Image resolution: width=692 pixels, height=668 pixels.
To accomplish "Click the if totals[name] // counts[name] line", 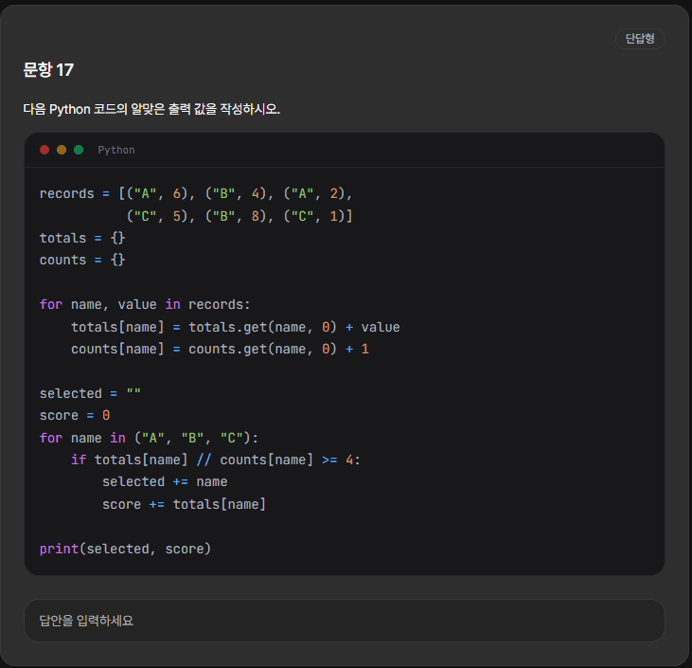I will pyautogui.click(x=216, y=460).
